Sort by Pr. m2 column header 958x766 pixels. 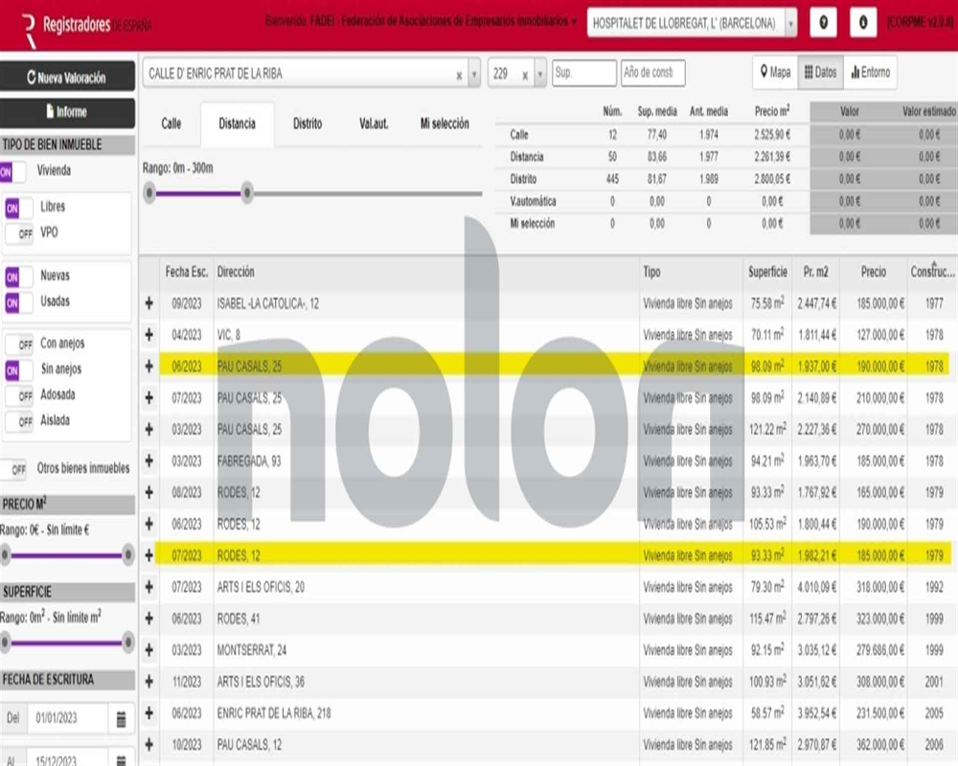(815, 272)
